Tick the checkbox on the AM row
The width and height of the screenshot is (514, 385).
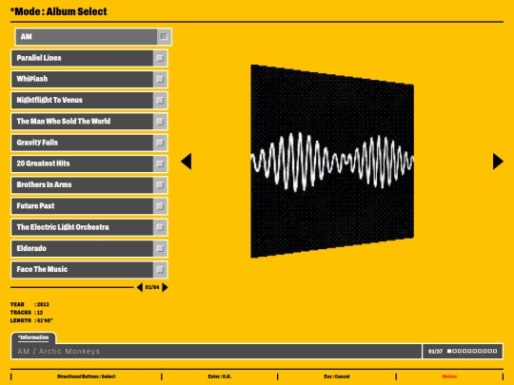[164, 37]
